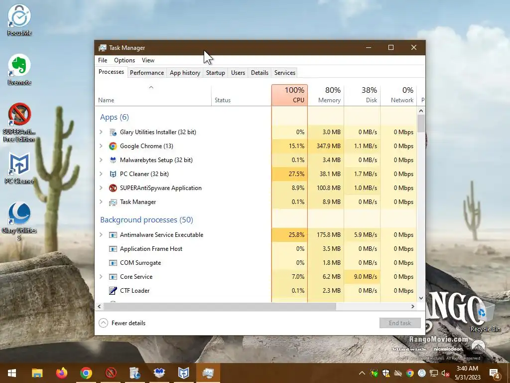Expand the SUPERAntiSpyware Application process
Screen dimensions: 510x383
101,188
